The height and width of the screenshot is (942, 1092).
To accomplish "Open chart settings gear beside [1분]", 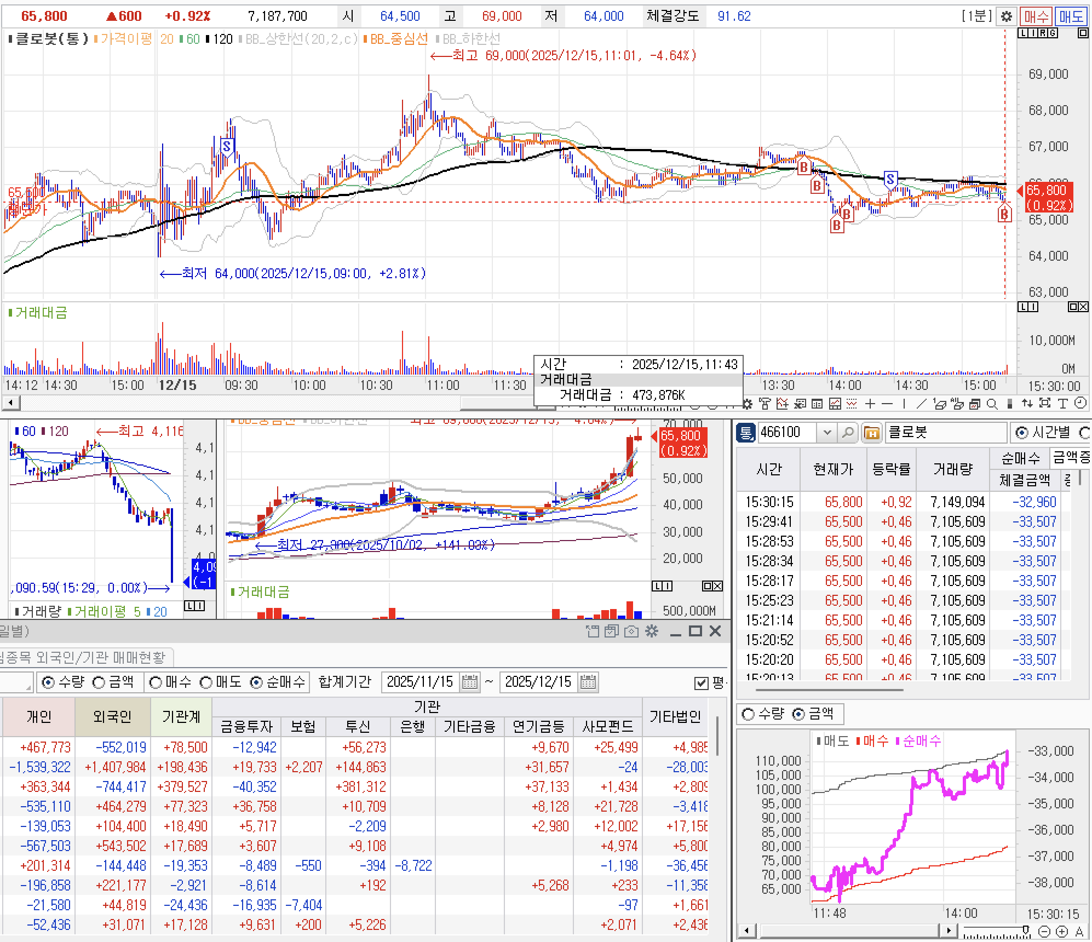I will pyautogui.click(x=1007, y=16).
